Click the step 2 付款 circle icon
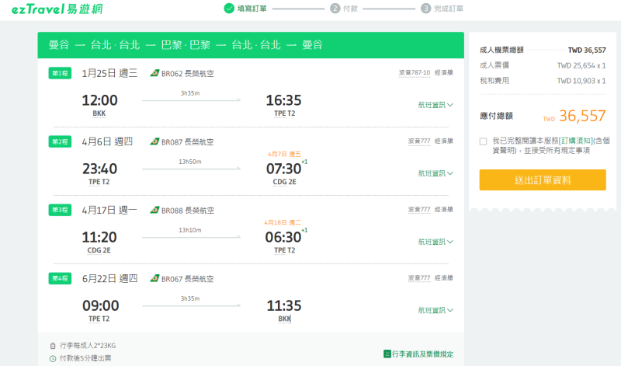The height and width of the screenshot is (366, 621). pos(335,9)
